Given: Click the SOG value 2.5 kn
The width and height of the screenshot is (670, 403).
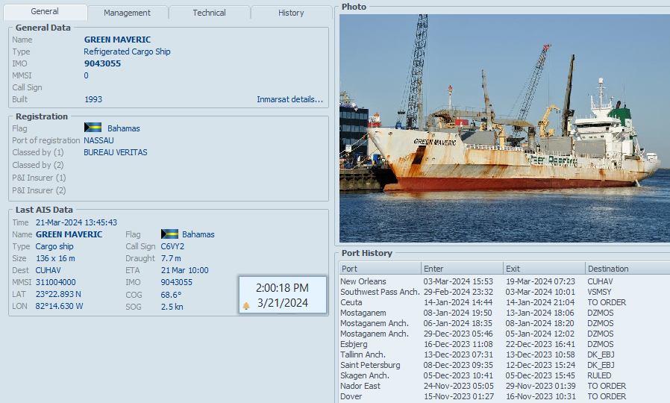Looking at the screenshot, I should click(172, 307).
